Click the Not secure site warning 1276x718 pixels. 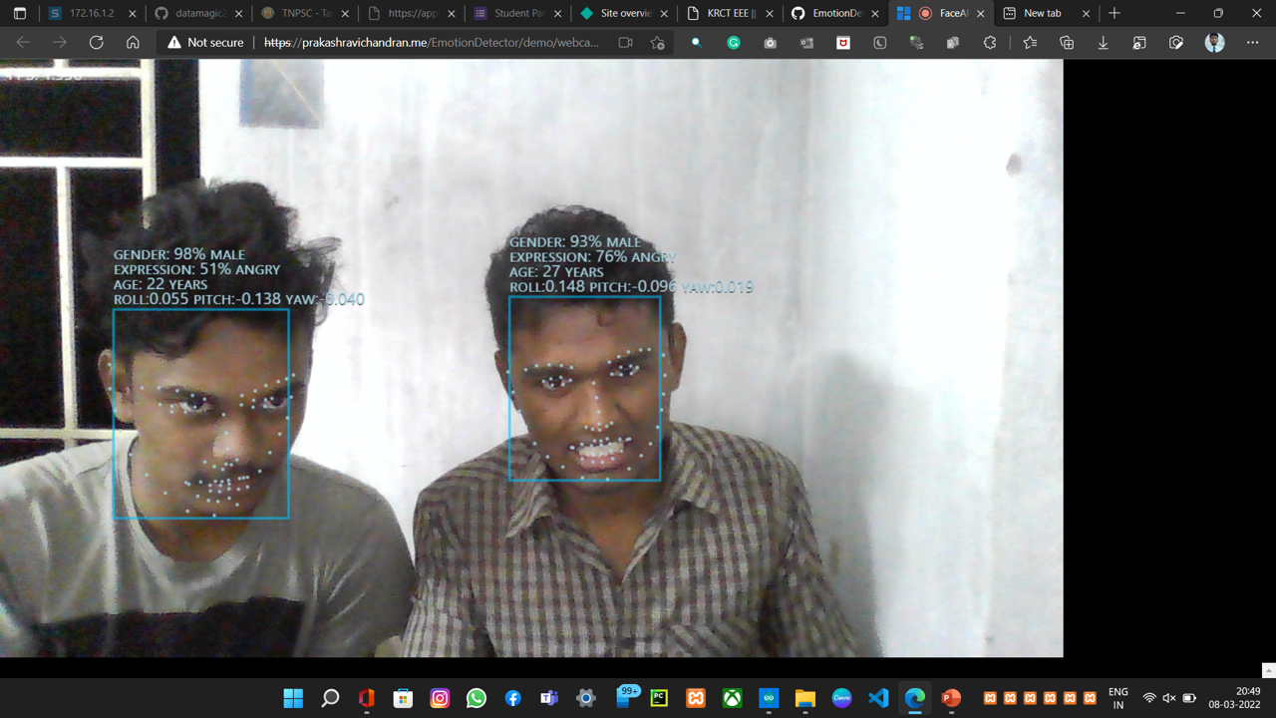[205, 43]
